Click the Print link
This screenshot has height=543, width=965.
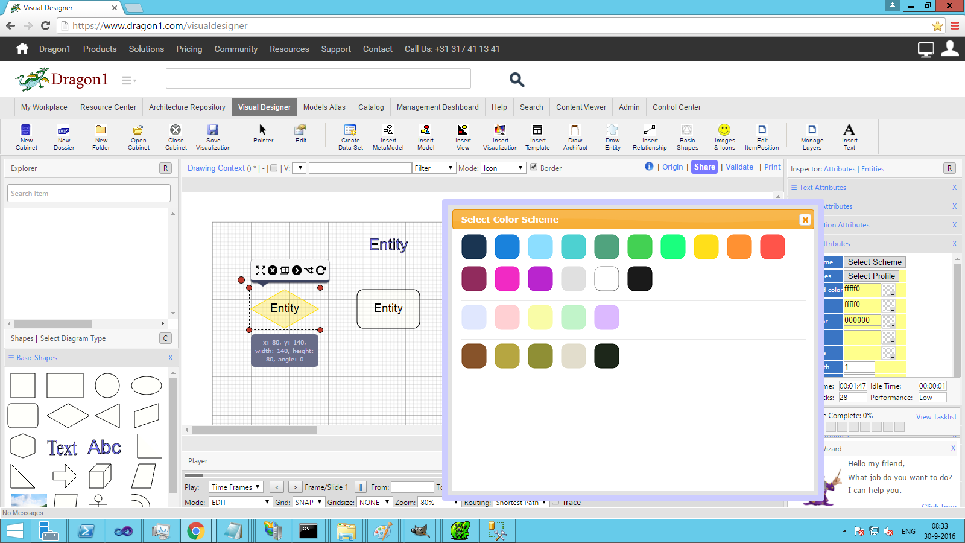pos(773,167)
